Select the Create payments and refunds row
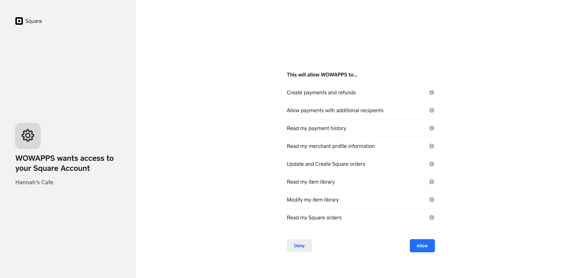Viewport: 584px width, 278px height. coord(321,92)
